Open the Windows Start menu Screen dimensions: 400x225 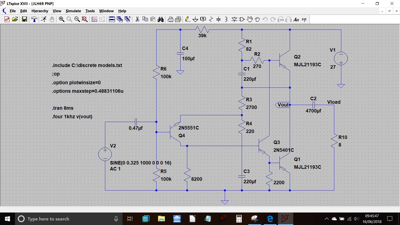pos(7,219)
